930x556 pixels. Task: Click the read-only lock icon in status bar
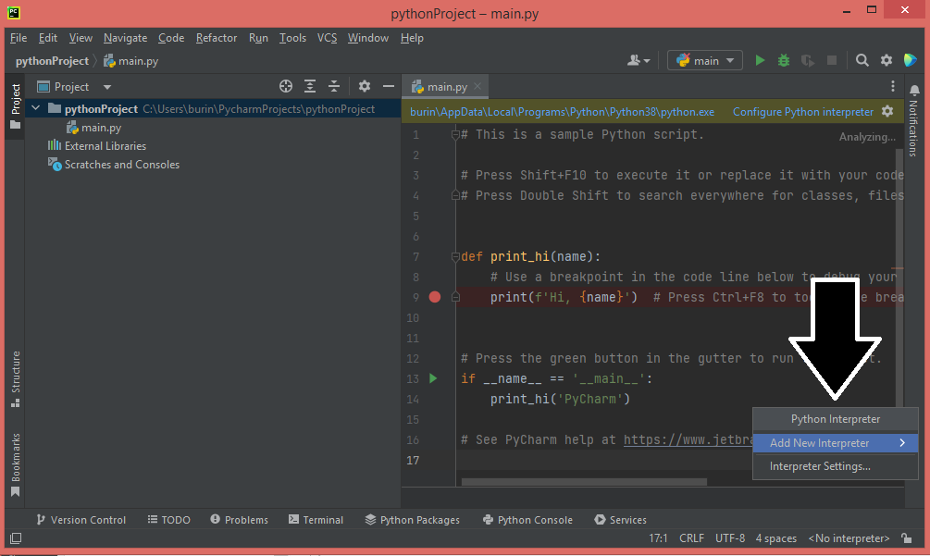pos(906,538)
